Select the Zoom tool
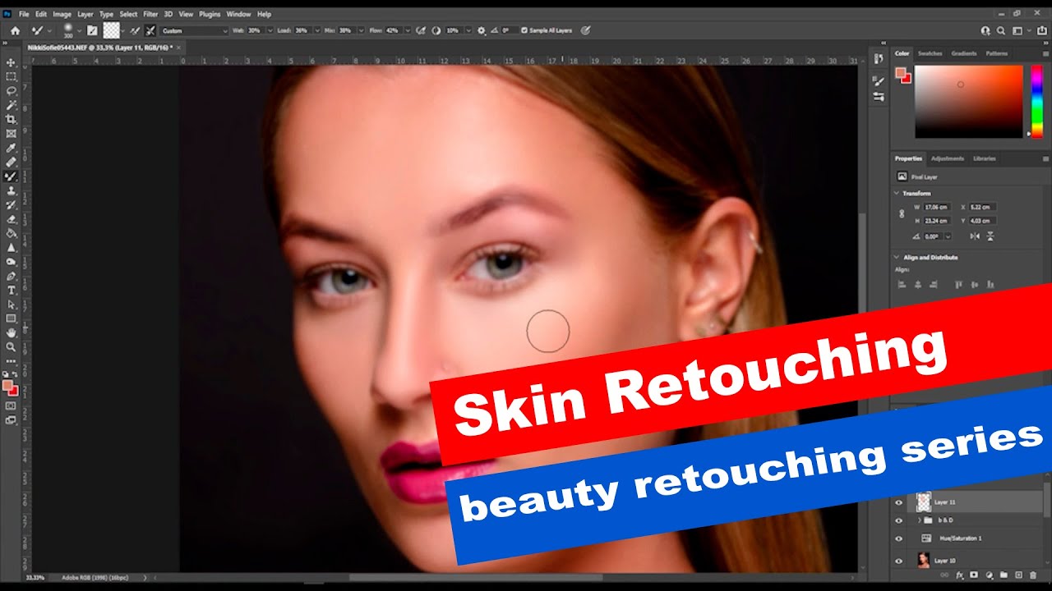The width and height of the screenshot is (1052, 591). (12, 346)
